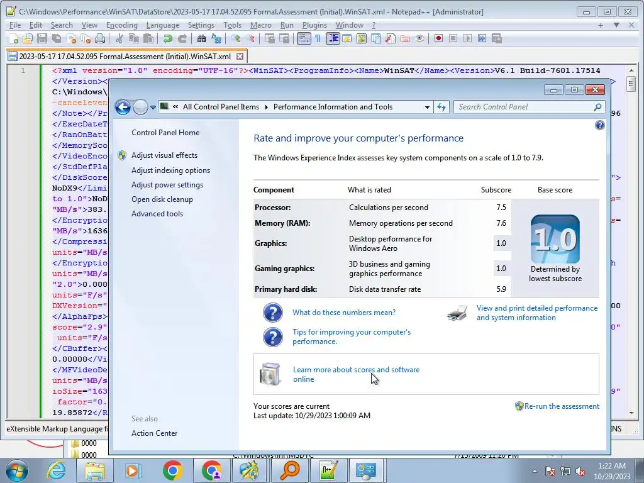Screen dimensions: 644x483
Task: Click the Notepad++ vertical scrollbar thumb
Action: point(631,85)
